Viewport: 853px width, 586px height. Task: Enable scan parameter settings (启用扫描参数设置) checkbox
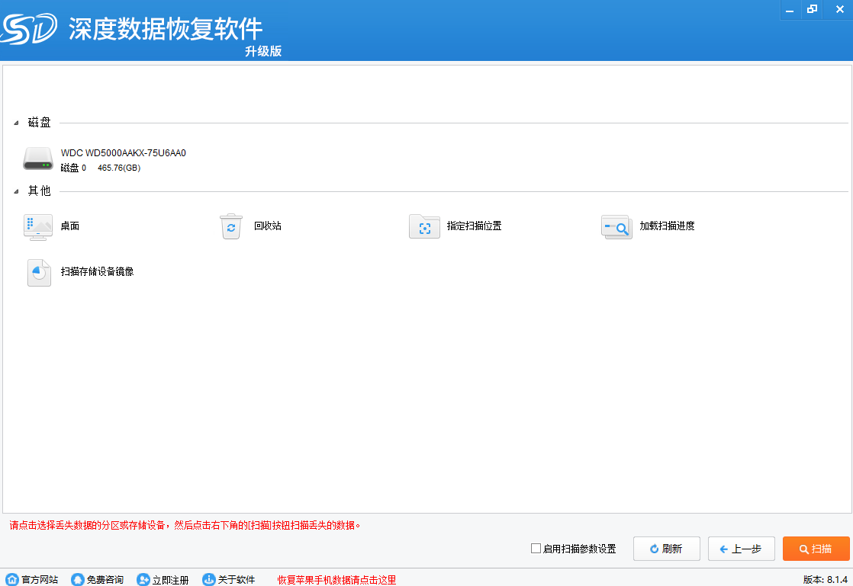[x=536, y=549]
